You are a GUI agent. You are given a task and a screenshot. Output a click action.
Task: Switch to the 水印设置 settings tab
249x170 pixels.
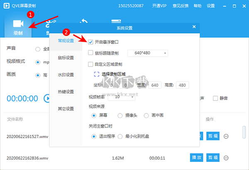coord(66,75)
